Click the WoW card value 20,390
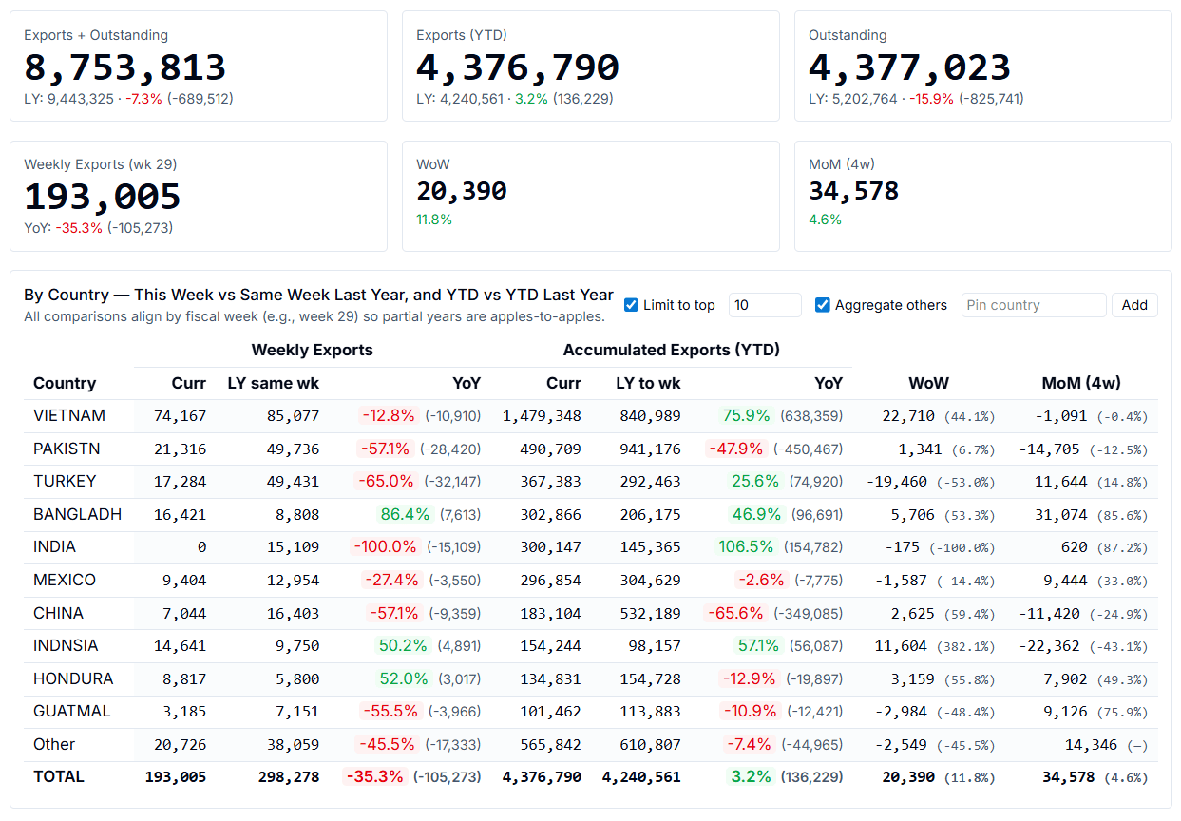Viewport: 1181px width, 821px height. click(x=462, y=191)
